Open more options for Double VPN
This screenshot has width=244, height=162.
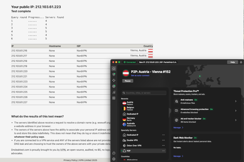[163, 140]
